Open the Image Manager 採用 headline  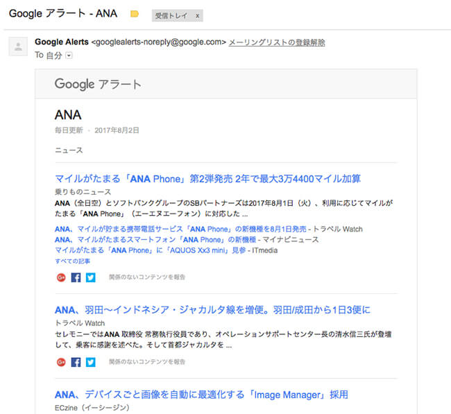(201, 395)
